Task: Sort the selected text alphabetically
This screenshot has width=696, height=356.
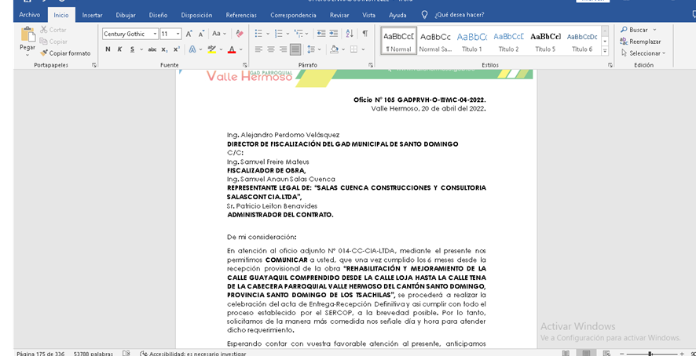Action: coord(350,34)
